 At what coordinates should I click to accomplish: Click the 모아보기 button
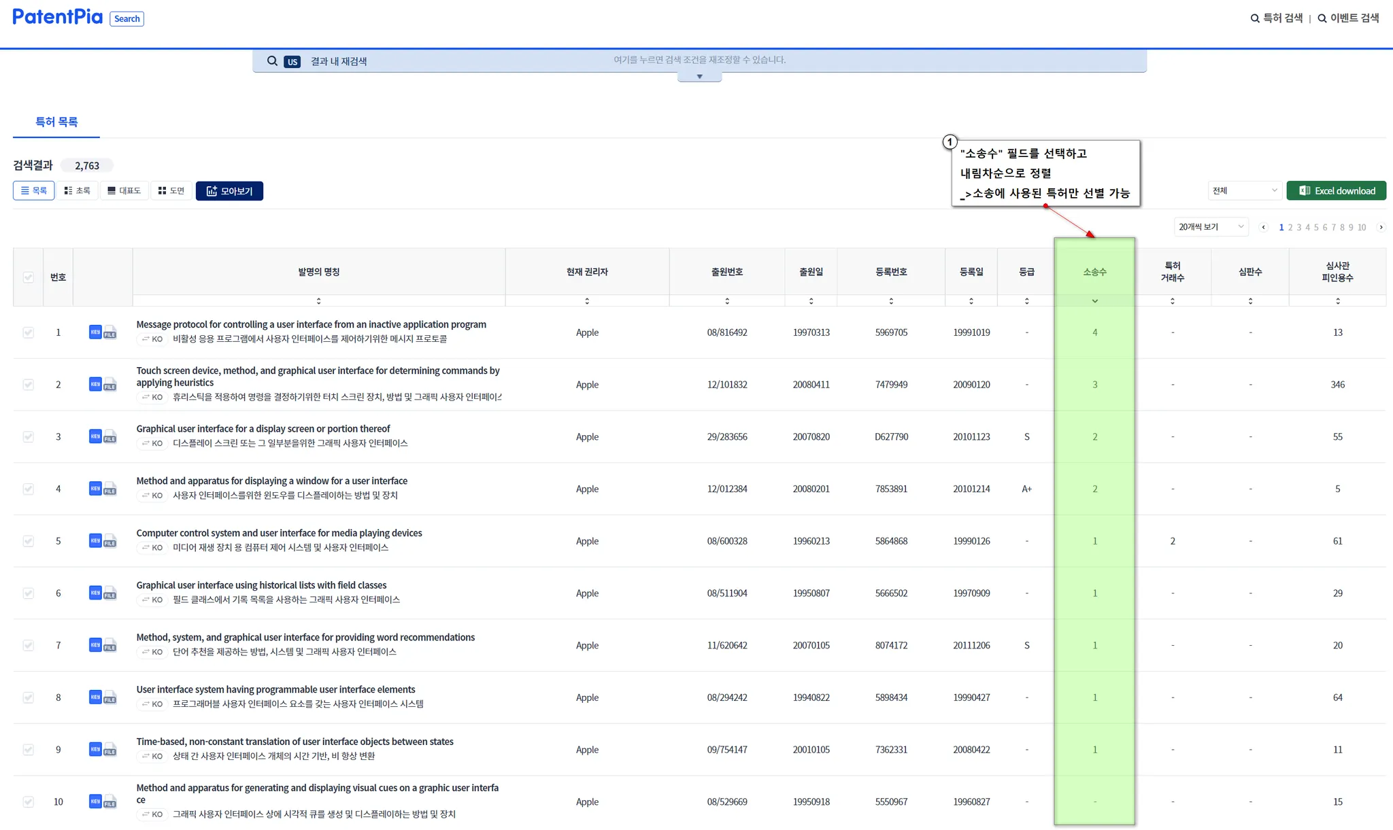tap(229, 191)
